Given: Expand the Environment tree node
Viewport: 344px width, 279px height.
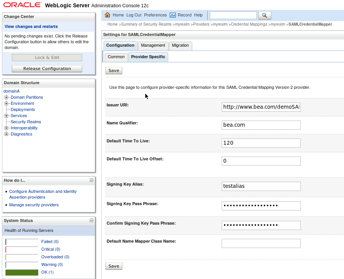Looking at the screenshot, I should 6,103.
